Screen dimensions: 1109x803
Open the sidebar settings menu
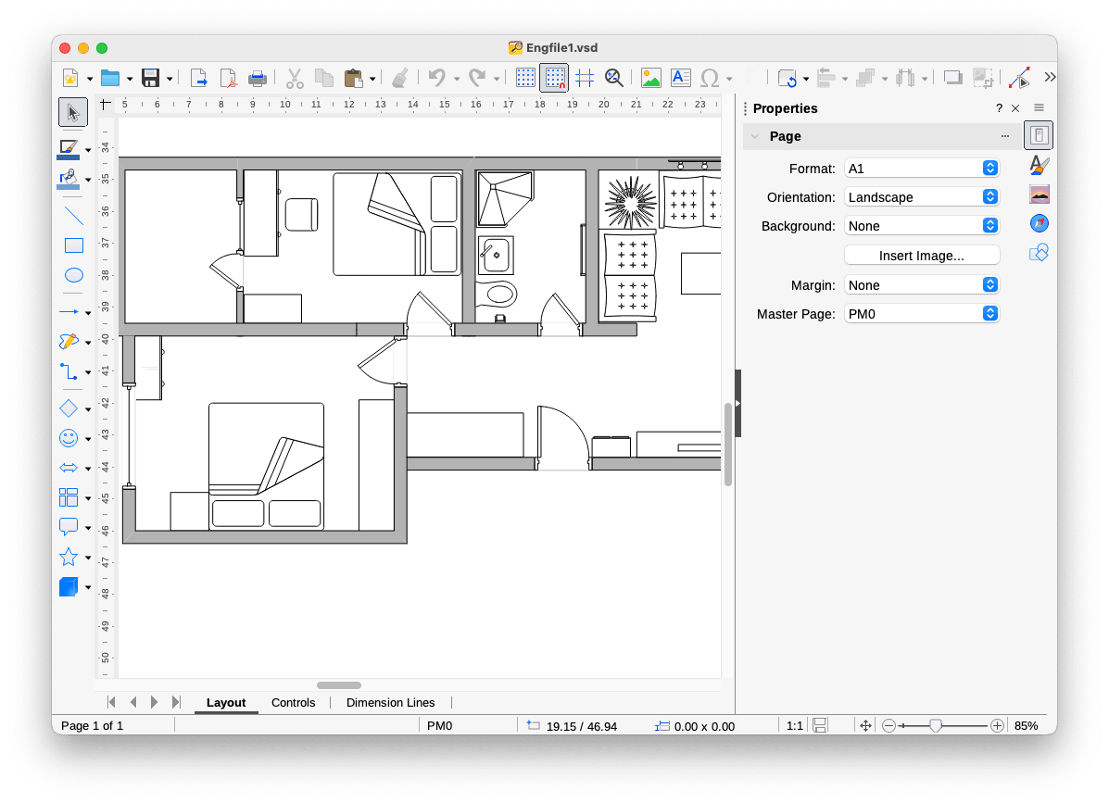1039,107
